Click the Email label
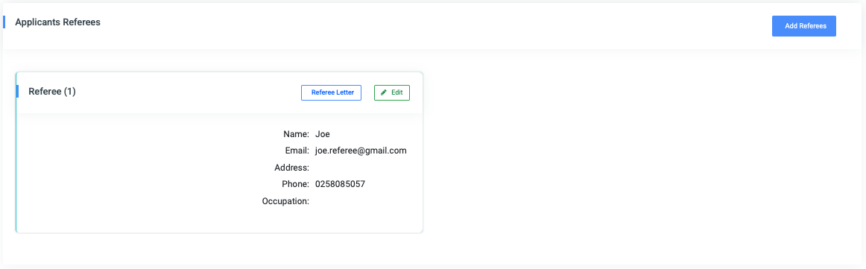Screen dimensions: 866x269 pyautogui.click(x=296, y=151)
